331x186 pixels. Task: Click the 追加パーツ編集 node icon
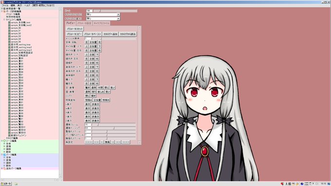(x=4, y=169)
